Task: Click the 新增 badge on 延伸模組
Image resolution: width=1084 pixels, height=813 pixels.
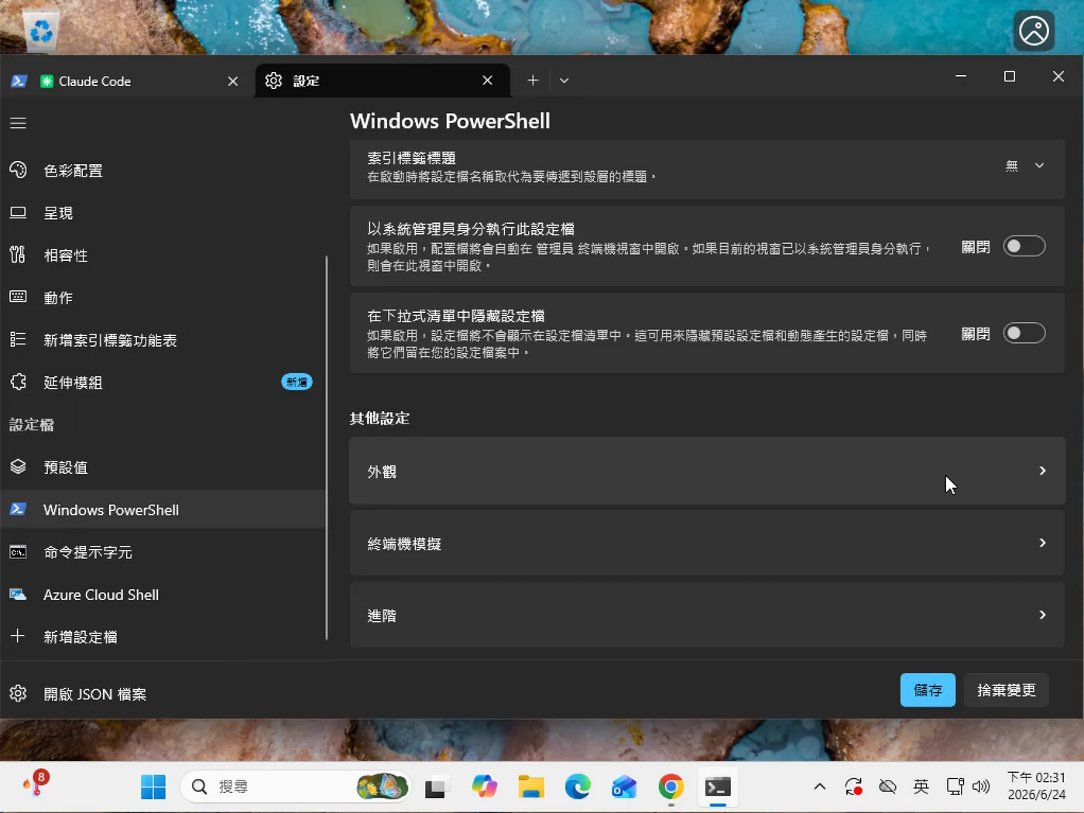Action: [297, 382]
